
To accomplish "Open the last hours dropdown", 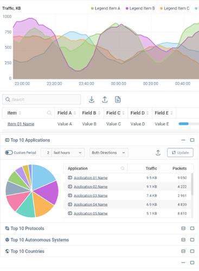I will coord(68,153).
